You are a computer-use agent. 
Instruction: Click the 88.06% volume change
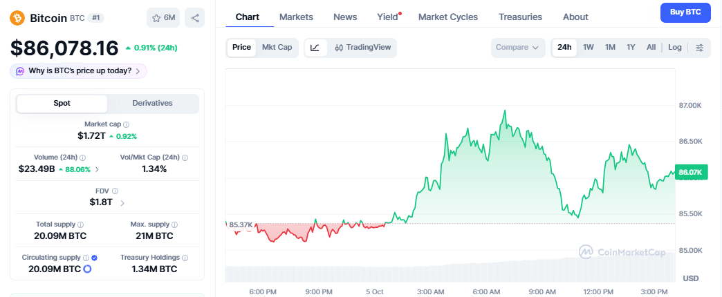click(x=74, y=169)
